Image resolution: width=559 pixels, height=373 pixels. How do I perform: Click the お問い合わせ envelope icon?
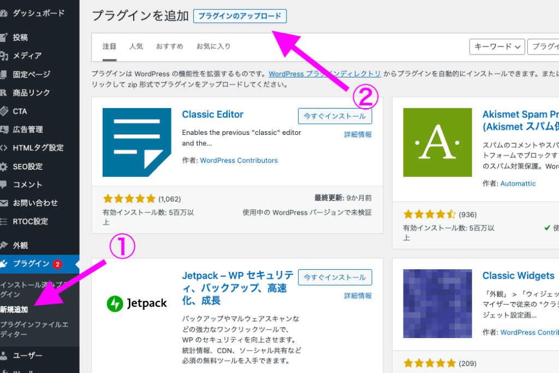4,203
